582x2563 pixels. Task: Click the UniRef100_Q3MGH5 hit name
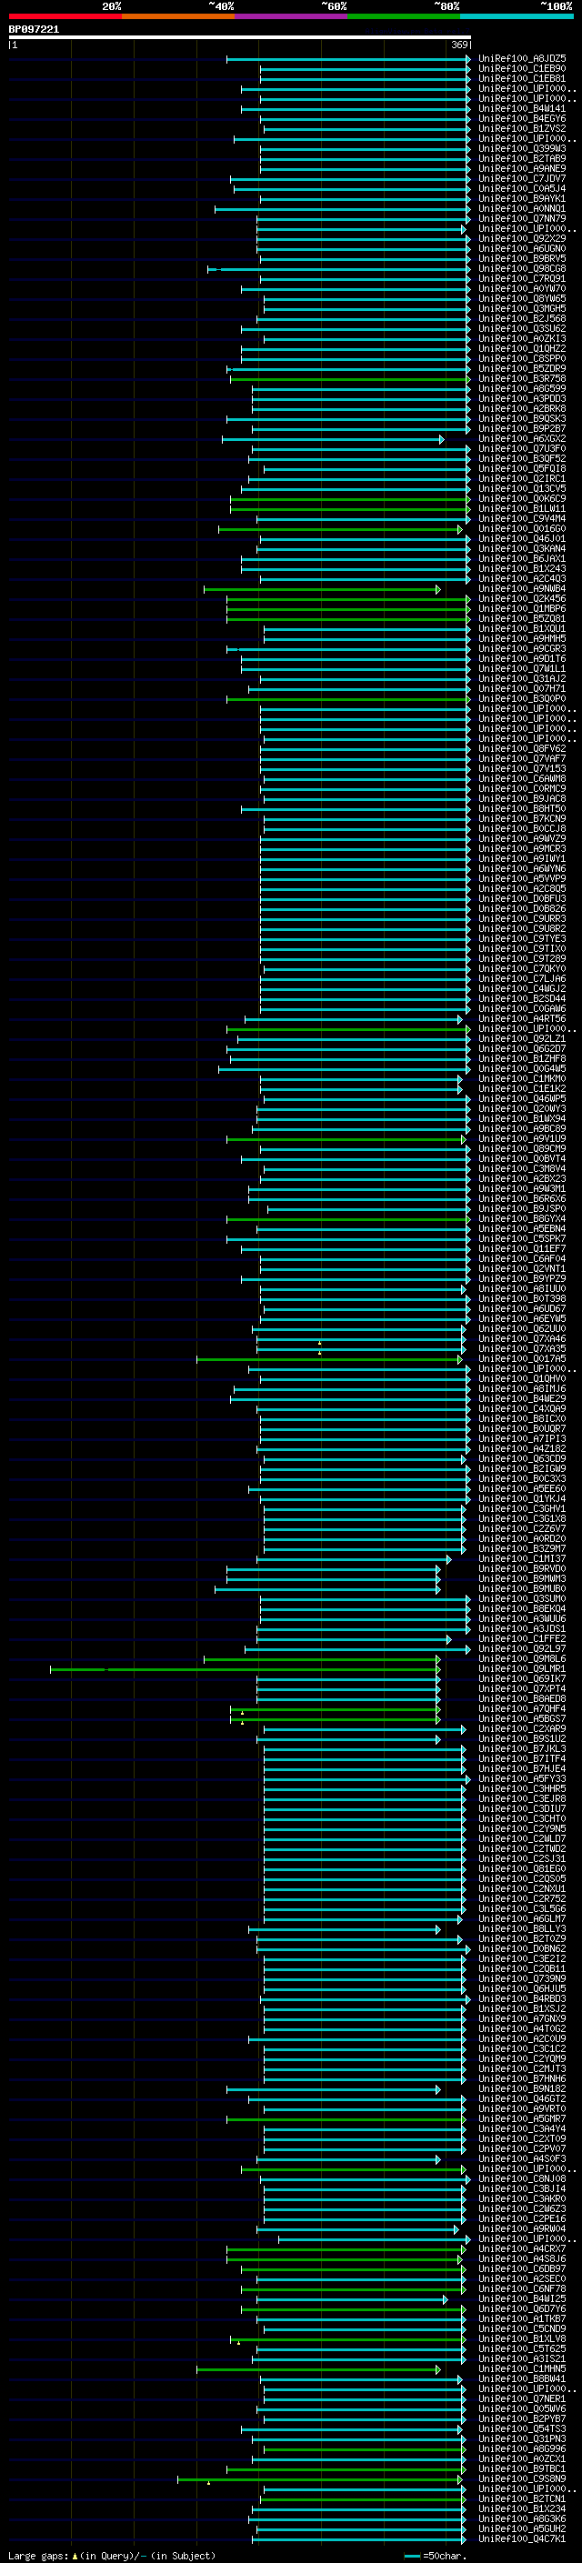522,308
